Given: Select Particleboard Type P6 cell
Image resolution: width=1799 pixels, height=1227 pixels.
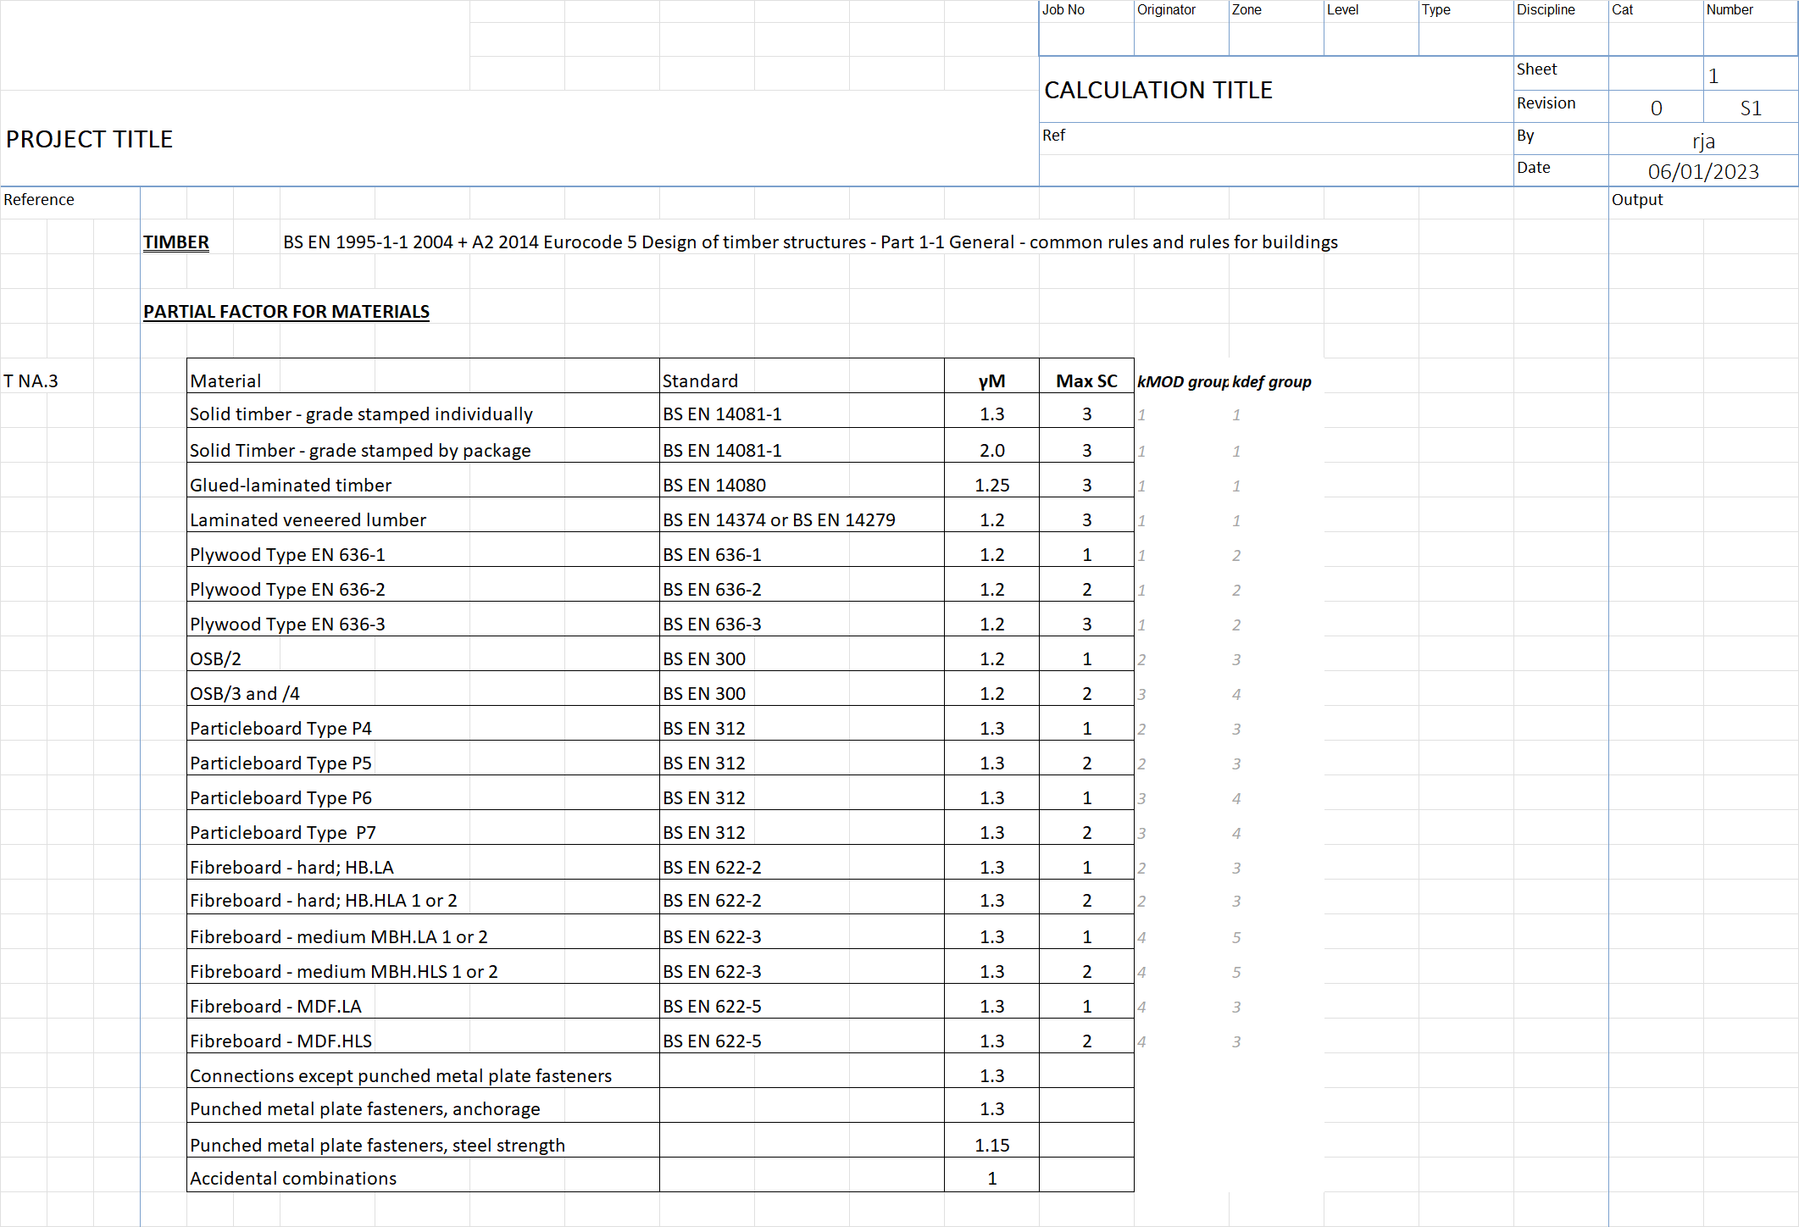Looking at the screenshot, I should click(423, 793).
